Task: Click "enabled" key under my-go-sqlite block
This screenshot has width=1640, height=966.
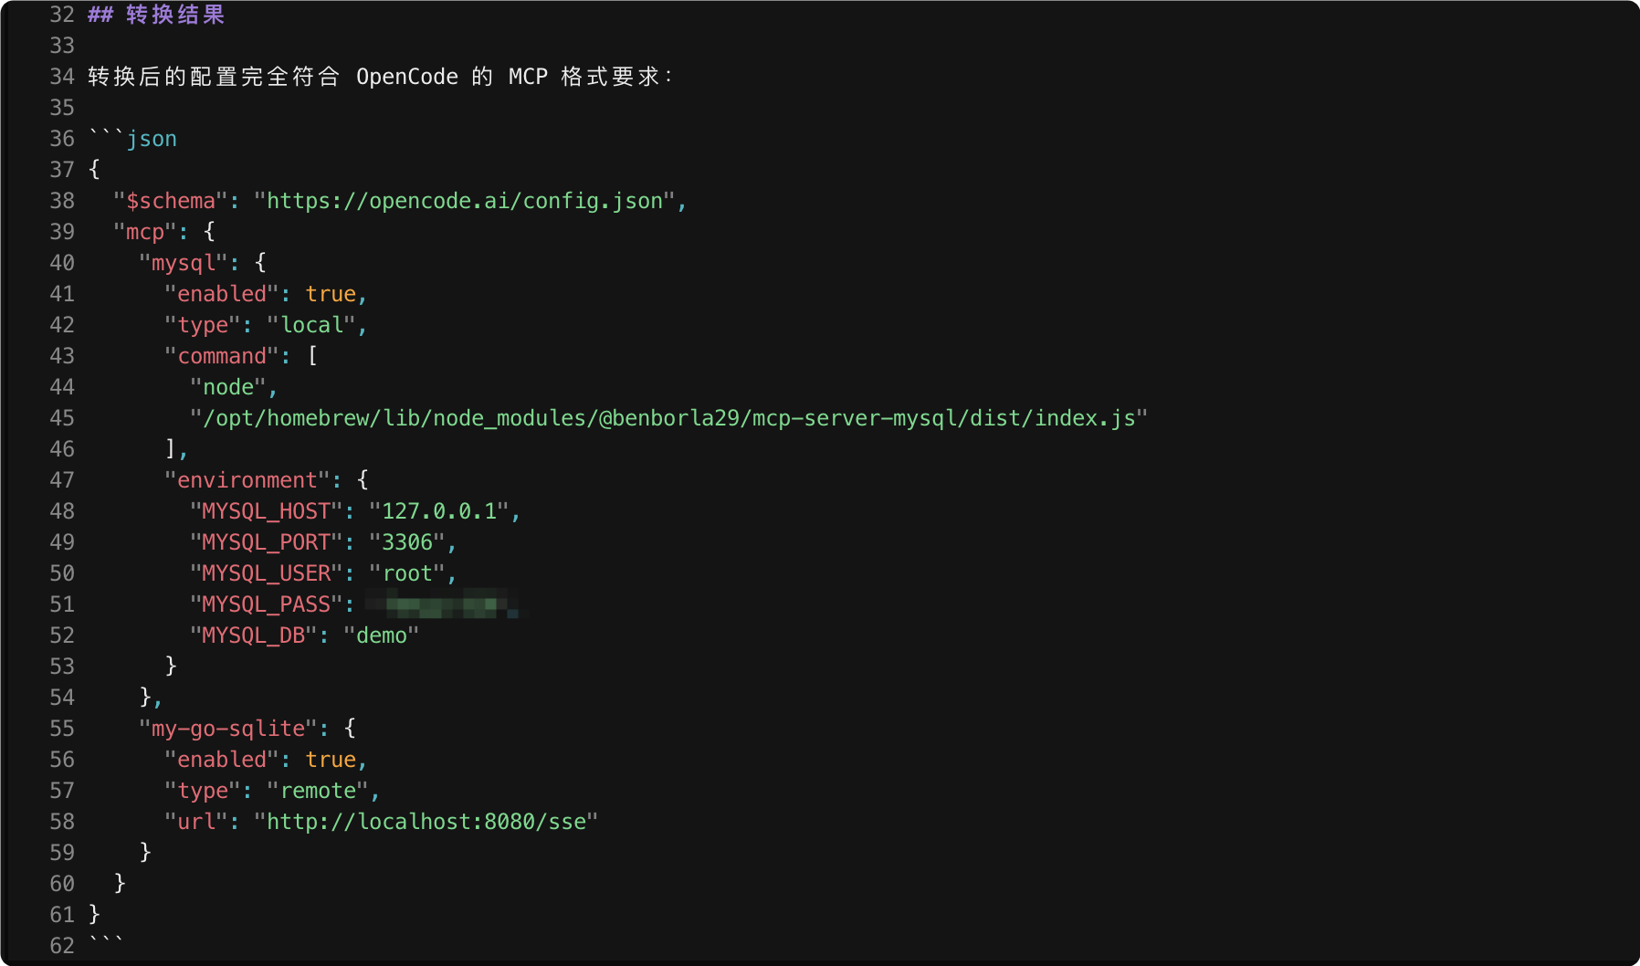Action: (x=222, y=760)
